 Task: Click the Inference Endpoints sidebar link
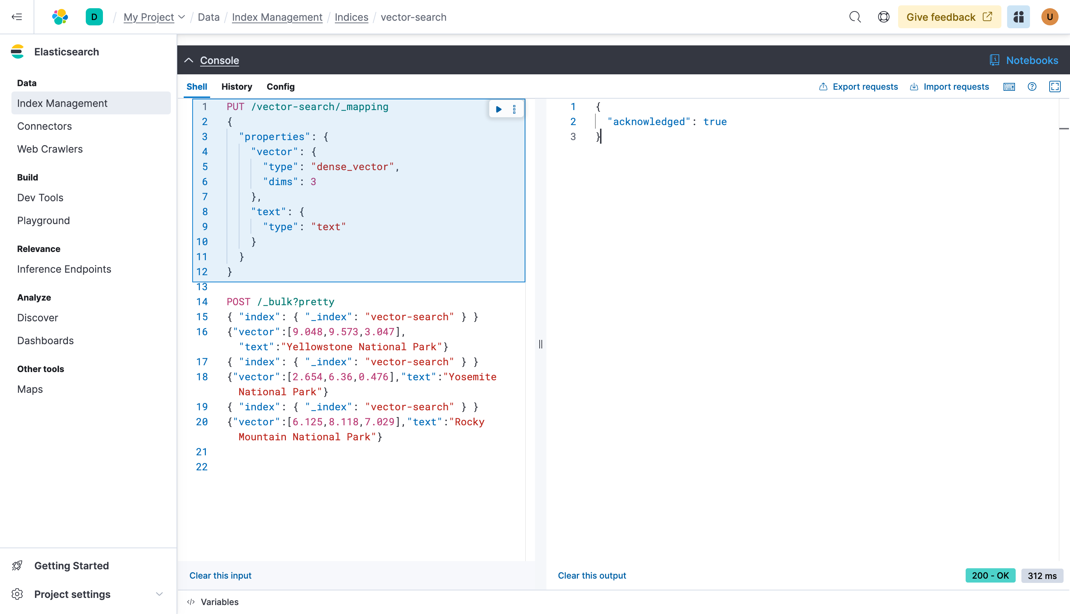coord(64,269)
